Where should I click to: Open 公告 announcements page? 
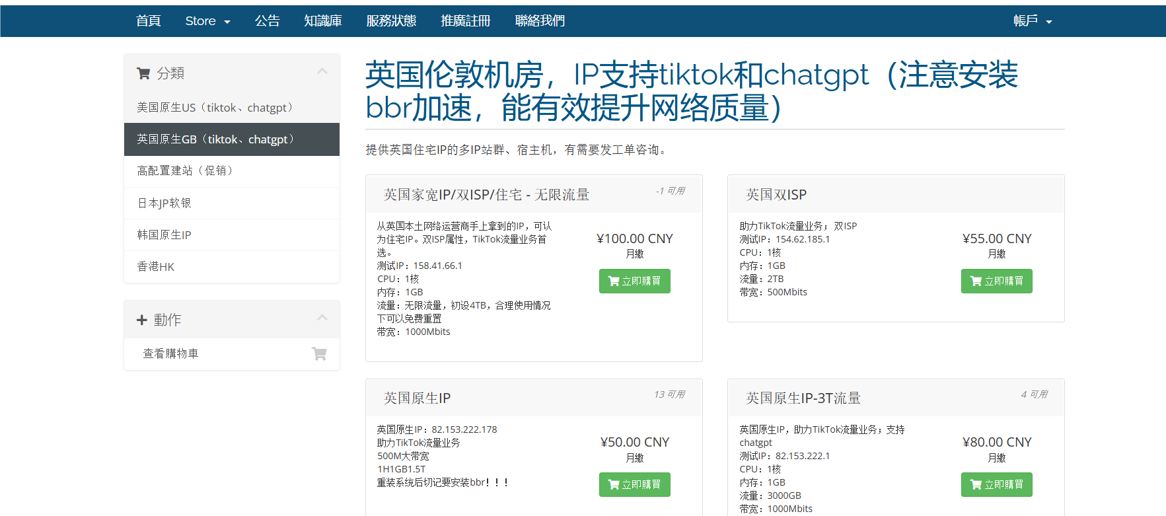pos(268,21)
